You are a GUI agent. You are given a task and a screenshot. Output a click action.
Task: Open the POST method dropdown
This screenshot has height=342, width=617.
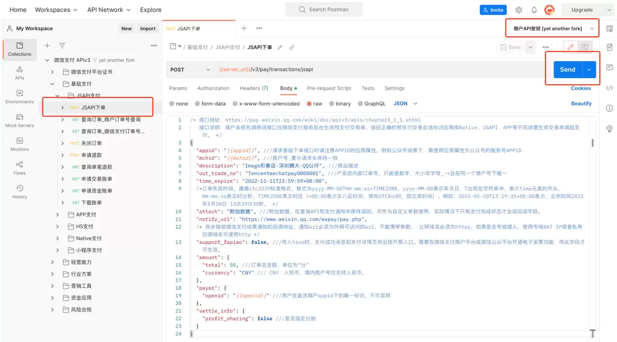tap(190, 69)
